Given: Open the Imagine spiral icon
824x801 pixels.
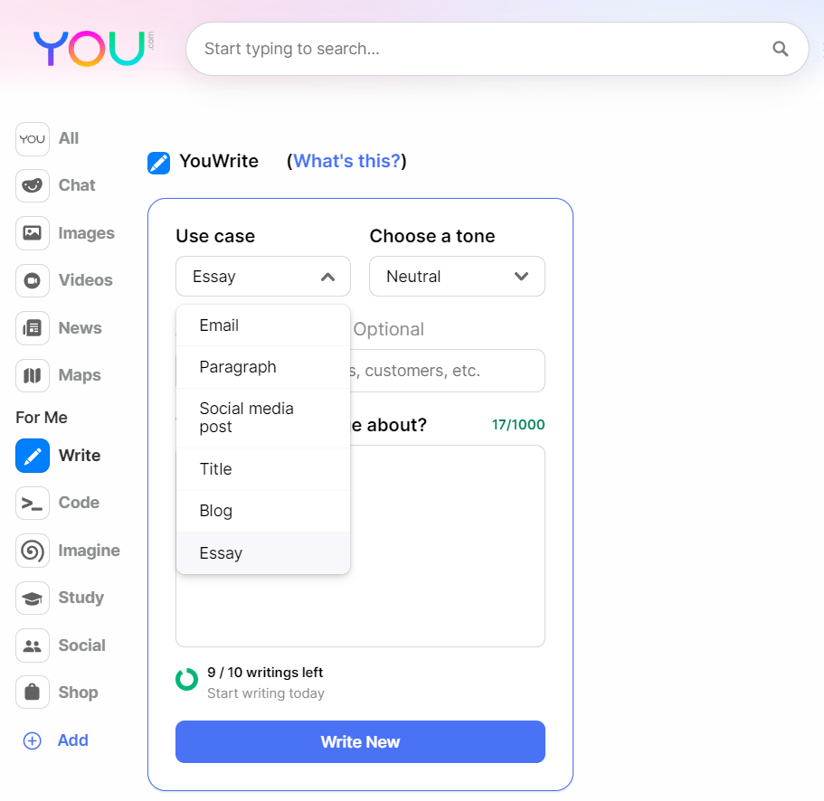Looking at the screenshot, I should [33, 551].
